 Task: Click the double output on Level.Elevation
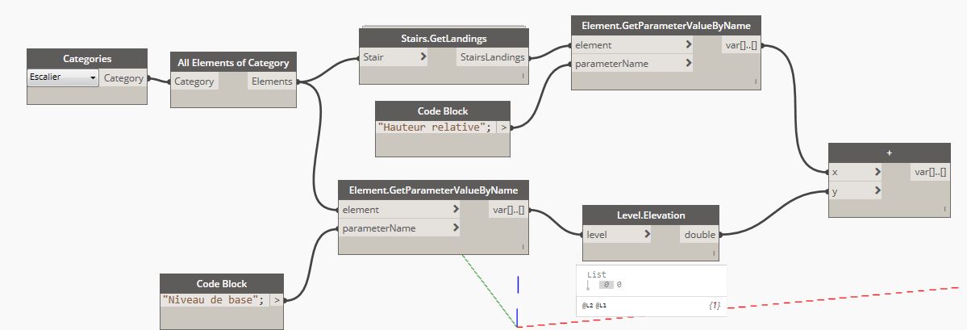[698, 235]
